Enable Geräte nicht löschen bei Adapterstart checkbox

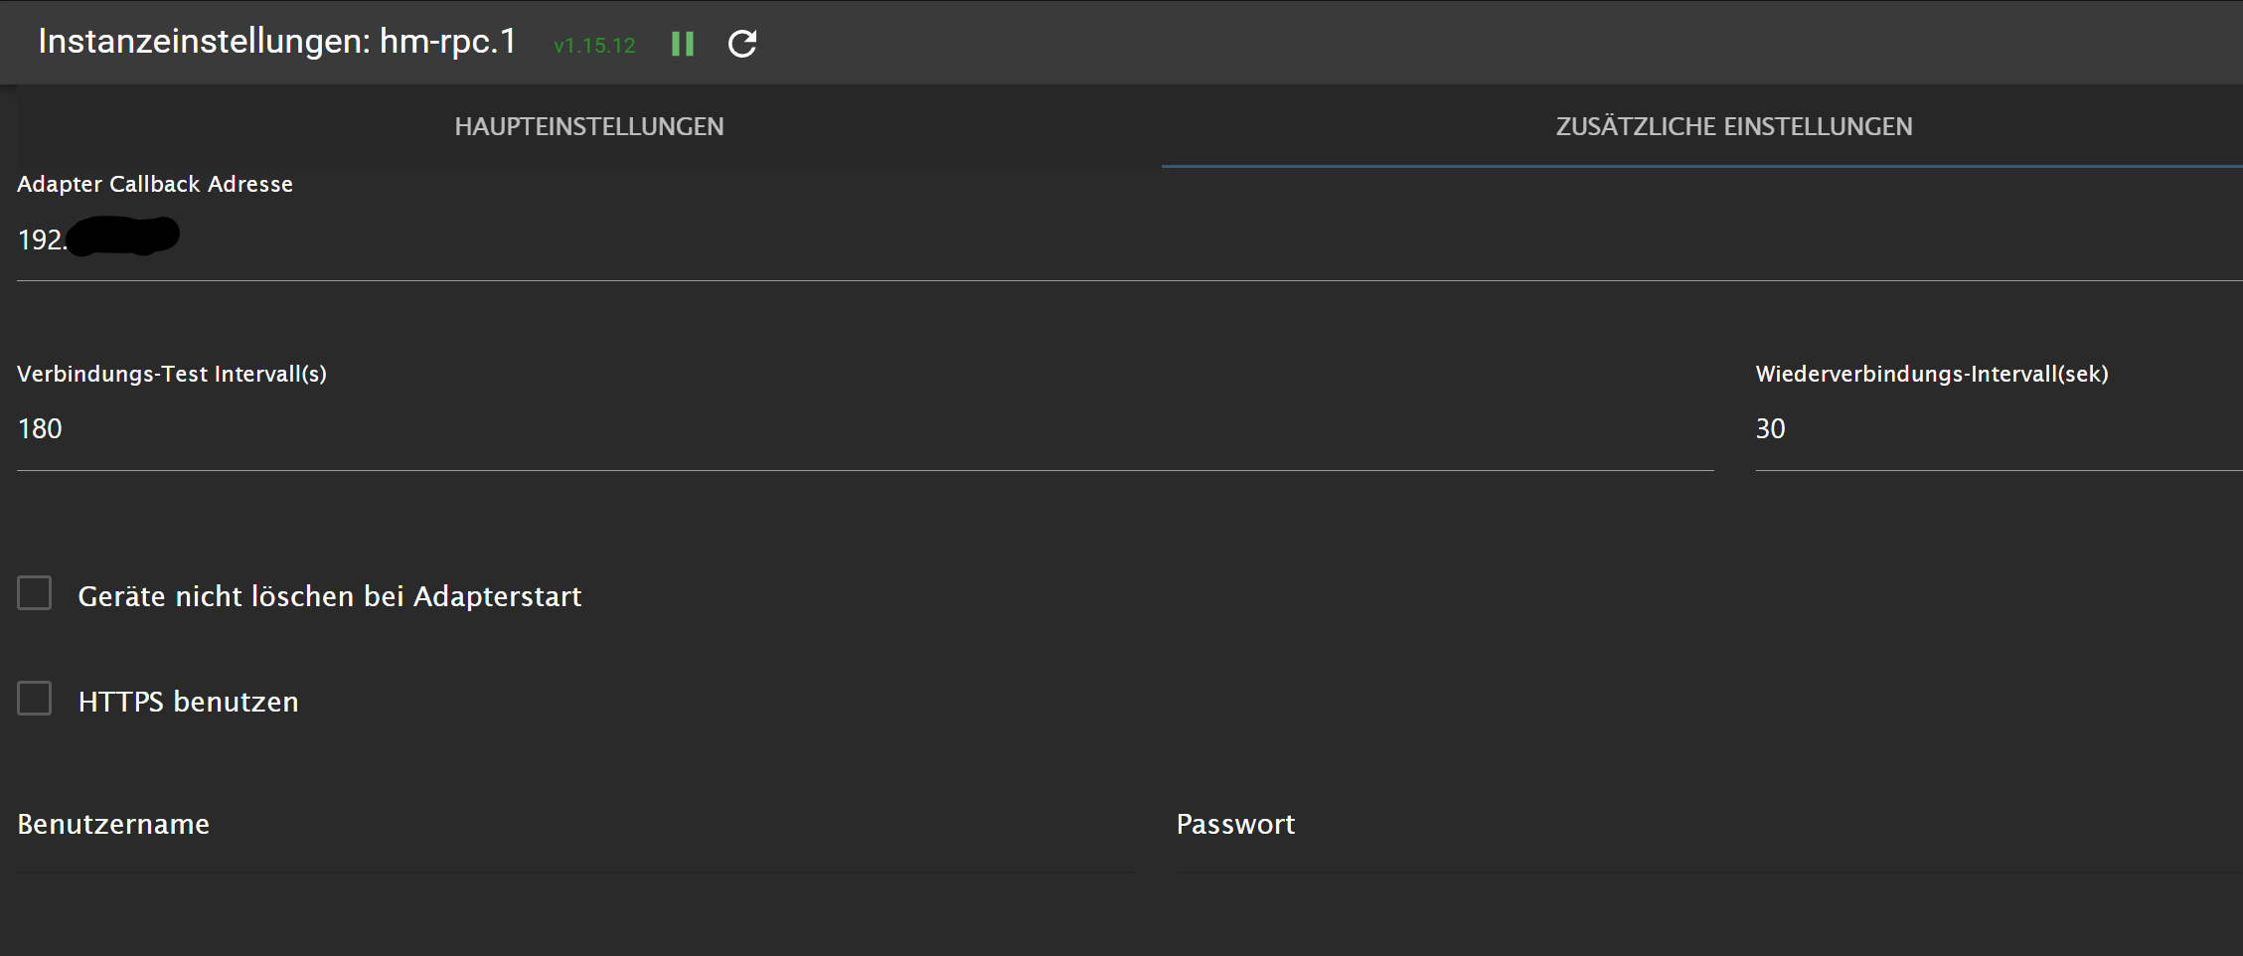(35, 593)
